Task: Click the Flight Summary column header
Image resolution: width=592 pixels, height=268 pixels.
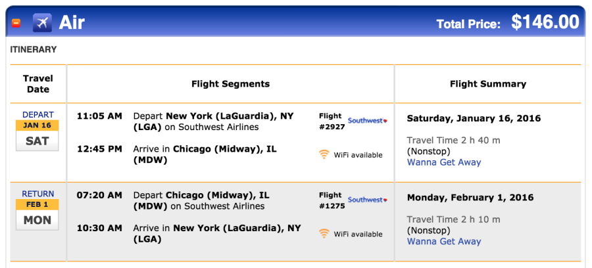Action: pos(488,83)
